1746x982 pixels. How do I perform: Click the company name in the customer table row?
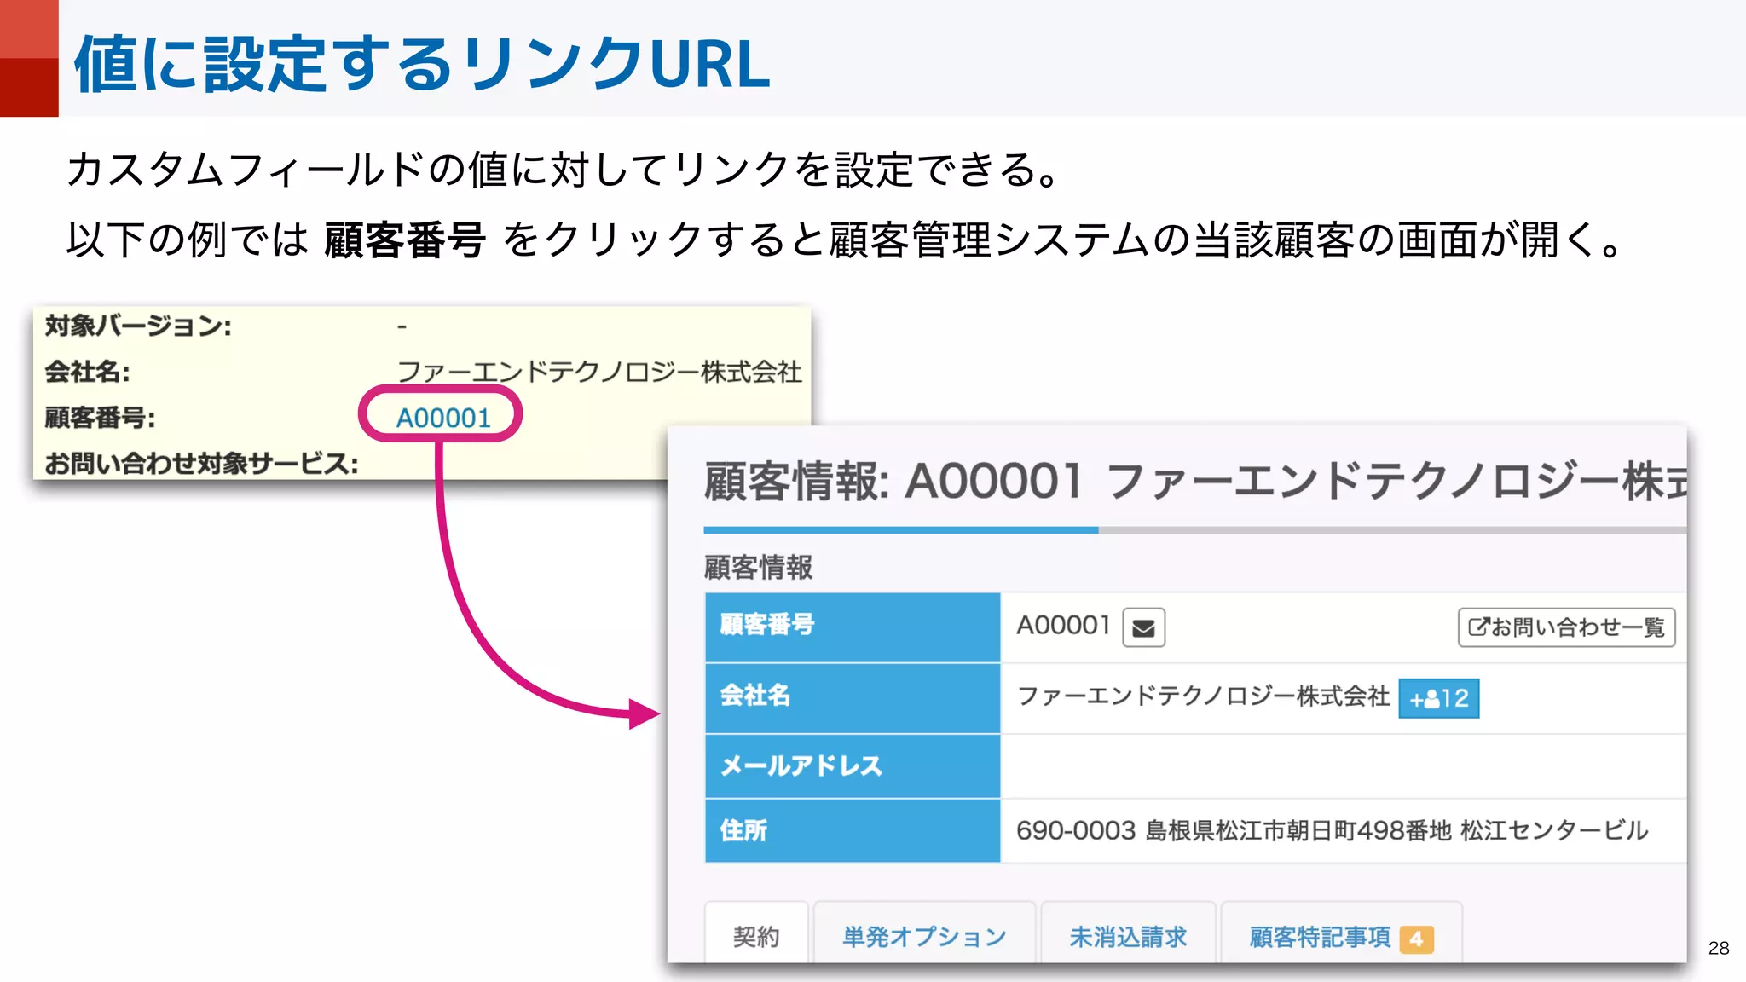point(1203,696)
